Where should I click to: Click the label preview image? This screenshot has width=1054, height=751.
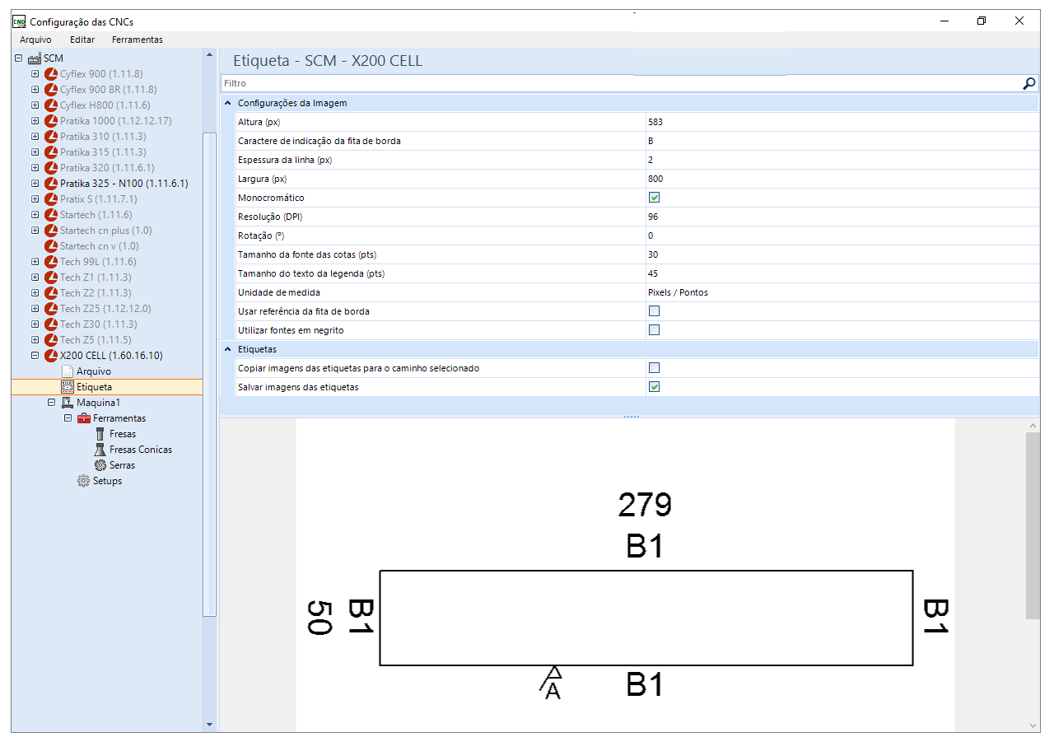pos(625,575)
